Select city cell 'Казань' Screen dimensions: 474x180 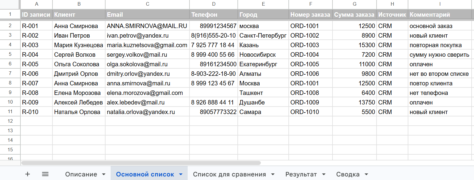[x=263, y=45]
